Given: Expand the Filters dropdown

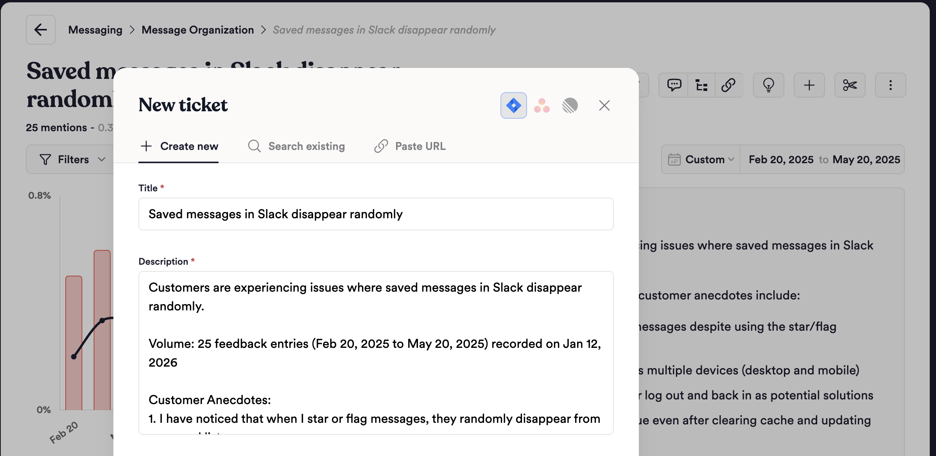Looking at the screenshot, I should pos(73,159).
